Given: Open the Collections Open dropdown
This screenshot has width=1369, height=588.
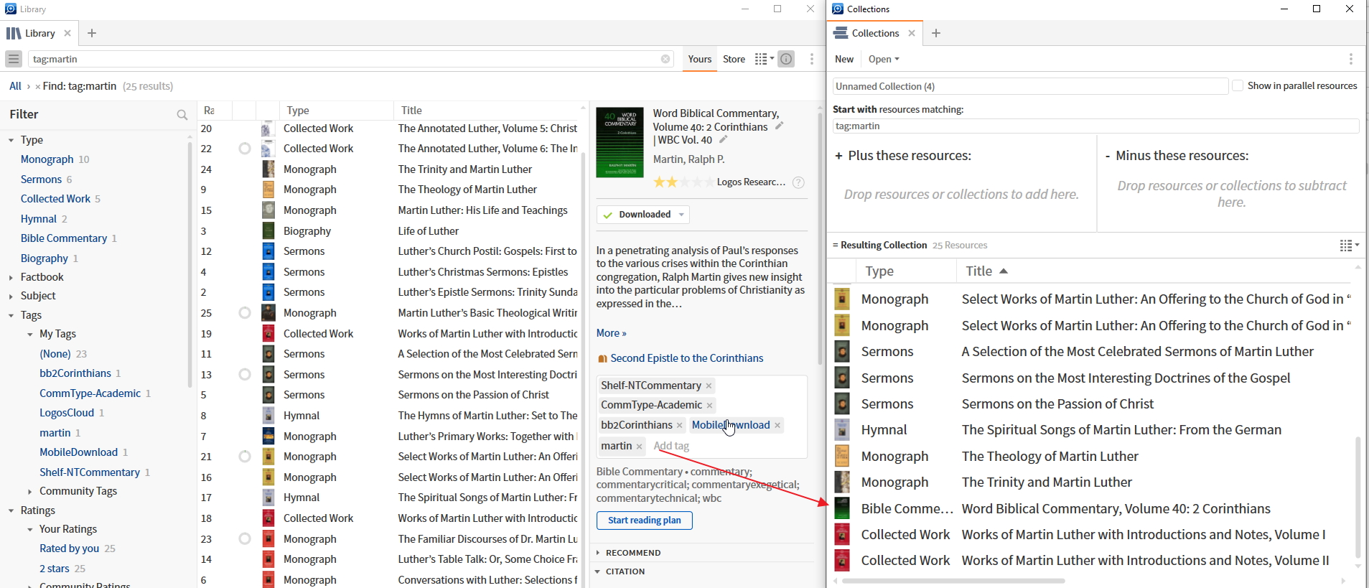Looking at the screenshot, I should 883,59.
